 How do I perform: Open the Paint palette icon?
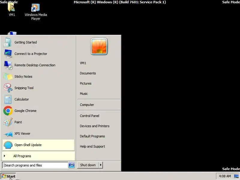(8, 122)
